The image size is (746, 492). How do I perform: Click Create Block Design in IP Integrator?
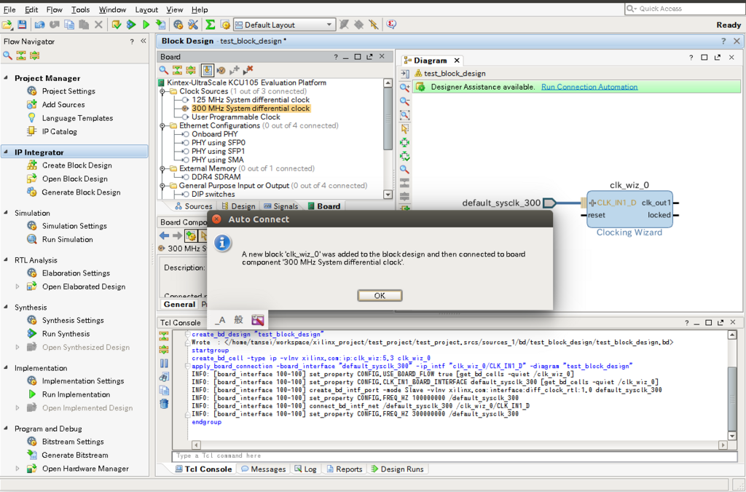tap(76, 165)
